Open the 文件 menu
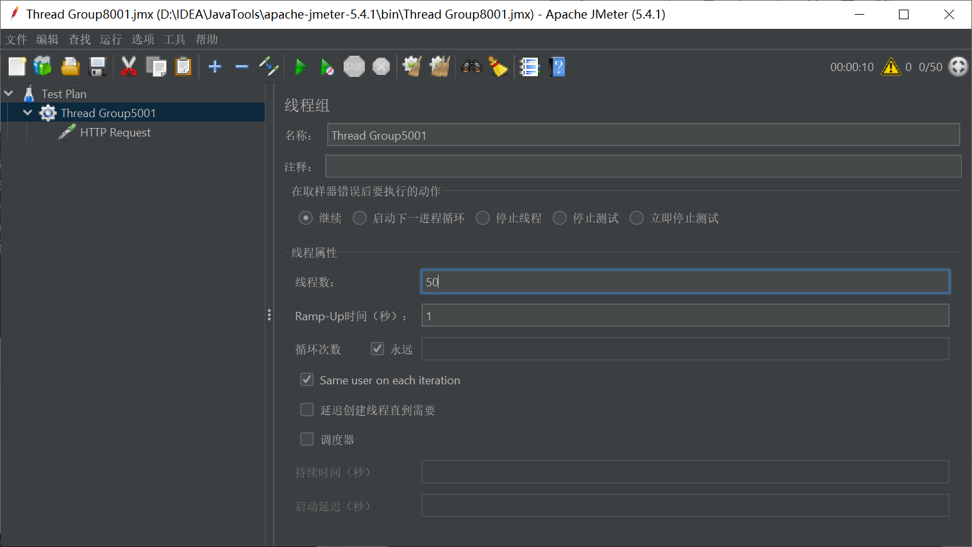 point(17,39)
